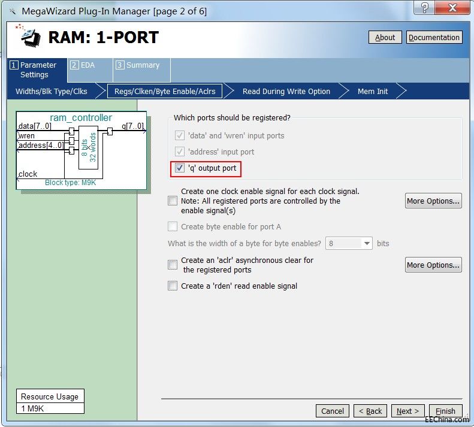This screenshot has width=474, height=427.
Task: Click 'Which ports should be registered?' heading
Action: [x=232, y=117]
